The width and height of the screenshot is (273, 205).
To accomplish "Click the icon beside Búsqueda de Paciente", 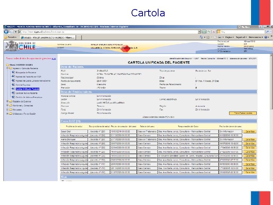I will click(x=13, y=72).
